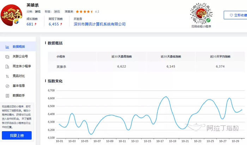The width and height of the screenshot is (247, 145).
Task: Open the 同主体小程序 menu item
Action: (18, 66)
